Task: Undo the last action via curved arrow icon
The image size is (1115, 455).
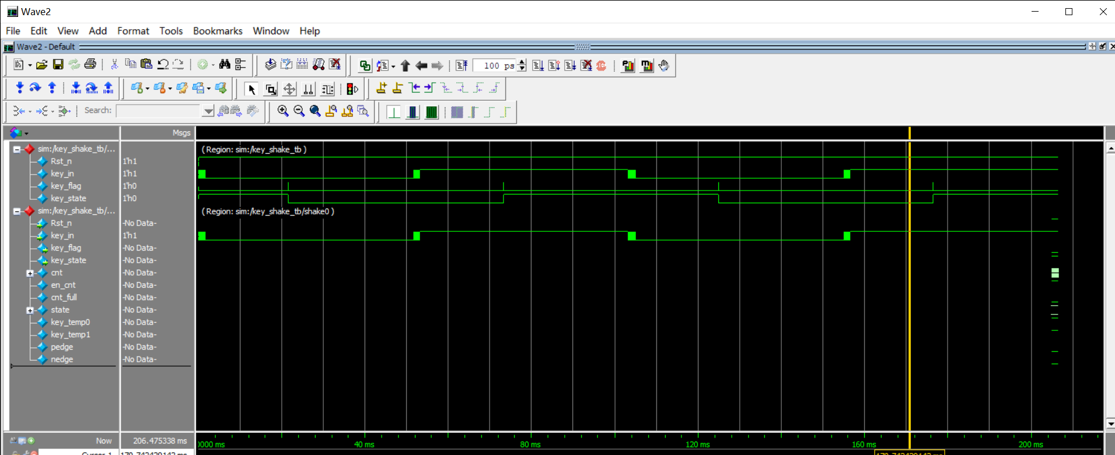Action: click(163, 65)
